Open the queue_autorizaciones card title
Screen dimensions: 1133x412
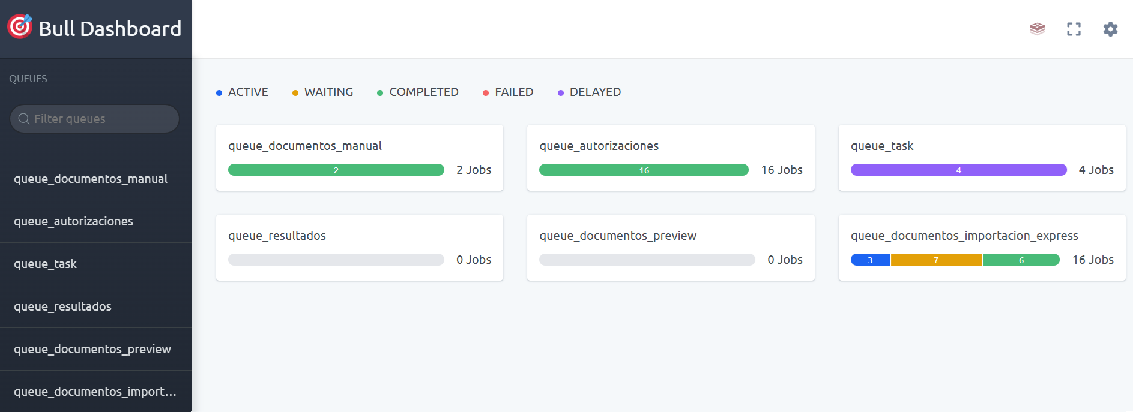[599, 146]
